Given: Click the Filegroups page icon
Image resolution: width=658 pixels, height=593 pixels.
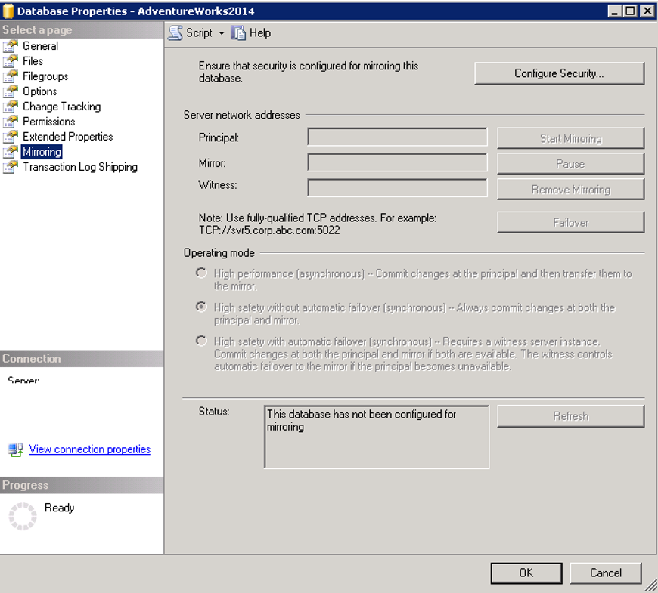Looking at the screenshot, I should [x=11, y=76].
